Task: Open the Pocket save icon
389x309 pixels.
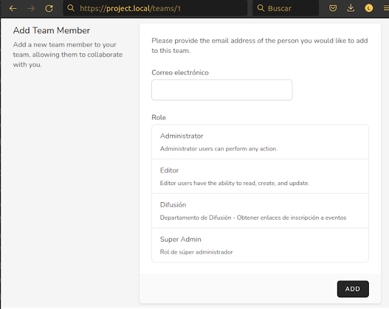Action: pos(333,8)
